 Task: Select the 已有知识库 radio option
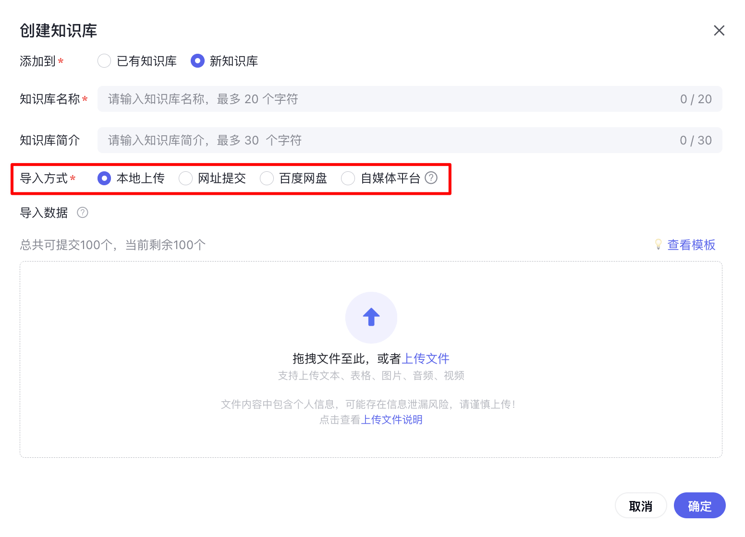coord(104,61)
